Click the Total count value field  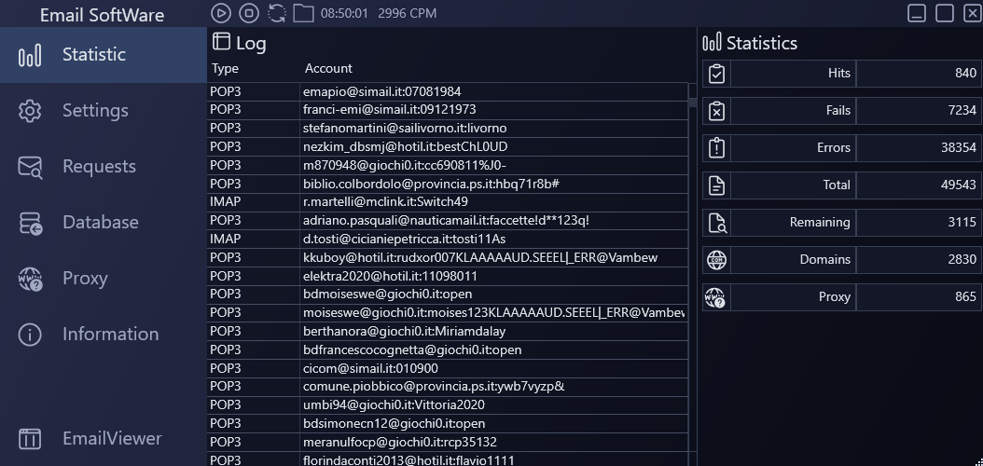(x=918, y=185)
